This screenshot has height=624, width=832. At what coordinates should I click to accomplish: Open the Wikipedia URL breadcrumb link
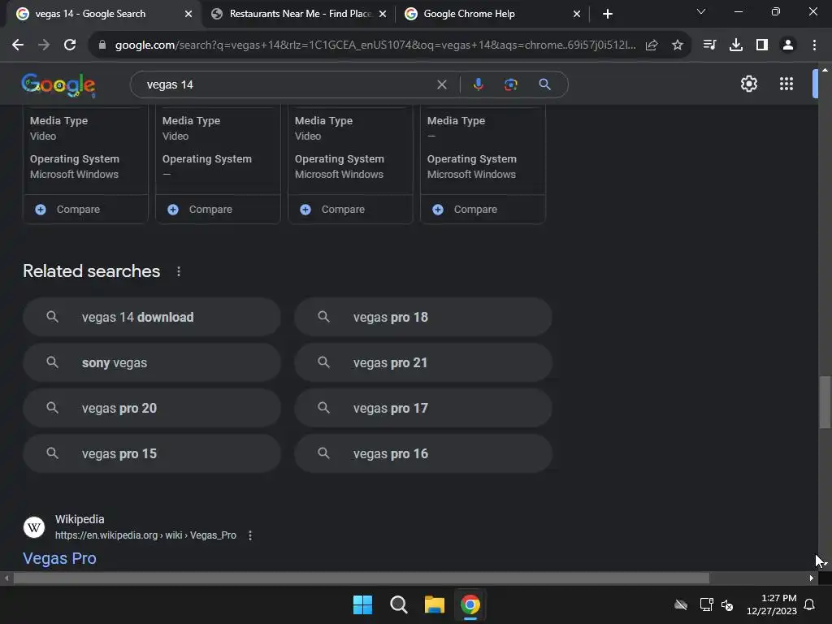tap(145, 535)
